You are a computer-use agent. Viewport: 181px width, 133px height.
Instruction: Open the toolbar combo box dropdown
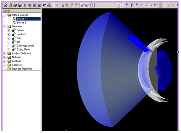(x=118, y=5)
